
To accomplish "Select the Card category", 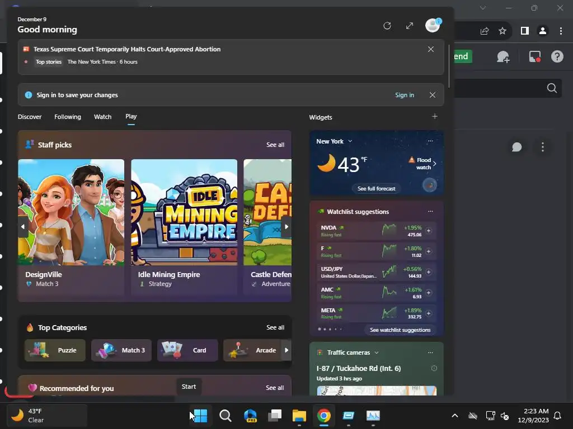I will point(187,350).
